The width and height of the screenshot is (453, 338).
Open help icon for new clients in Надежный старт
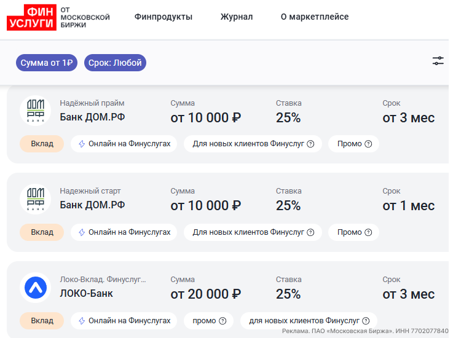click(x=310, y=232)
